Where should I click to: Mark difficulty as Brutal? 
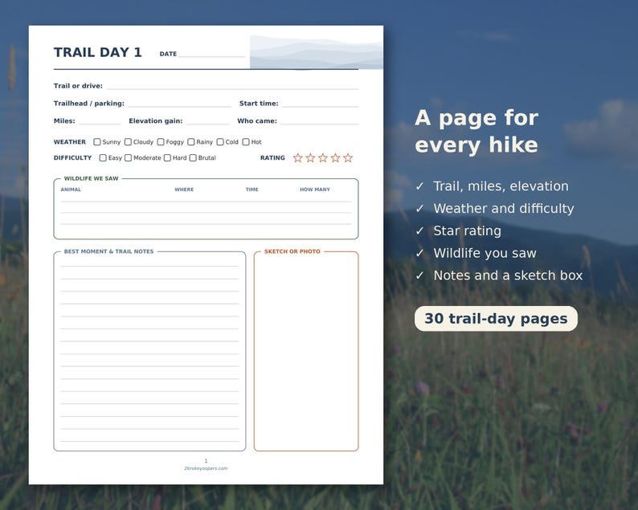(193, 157)
